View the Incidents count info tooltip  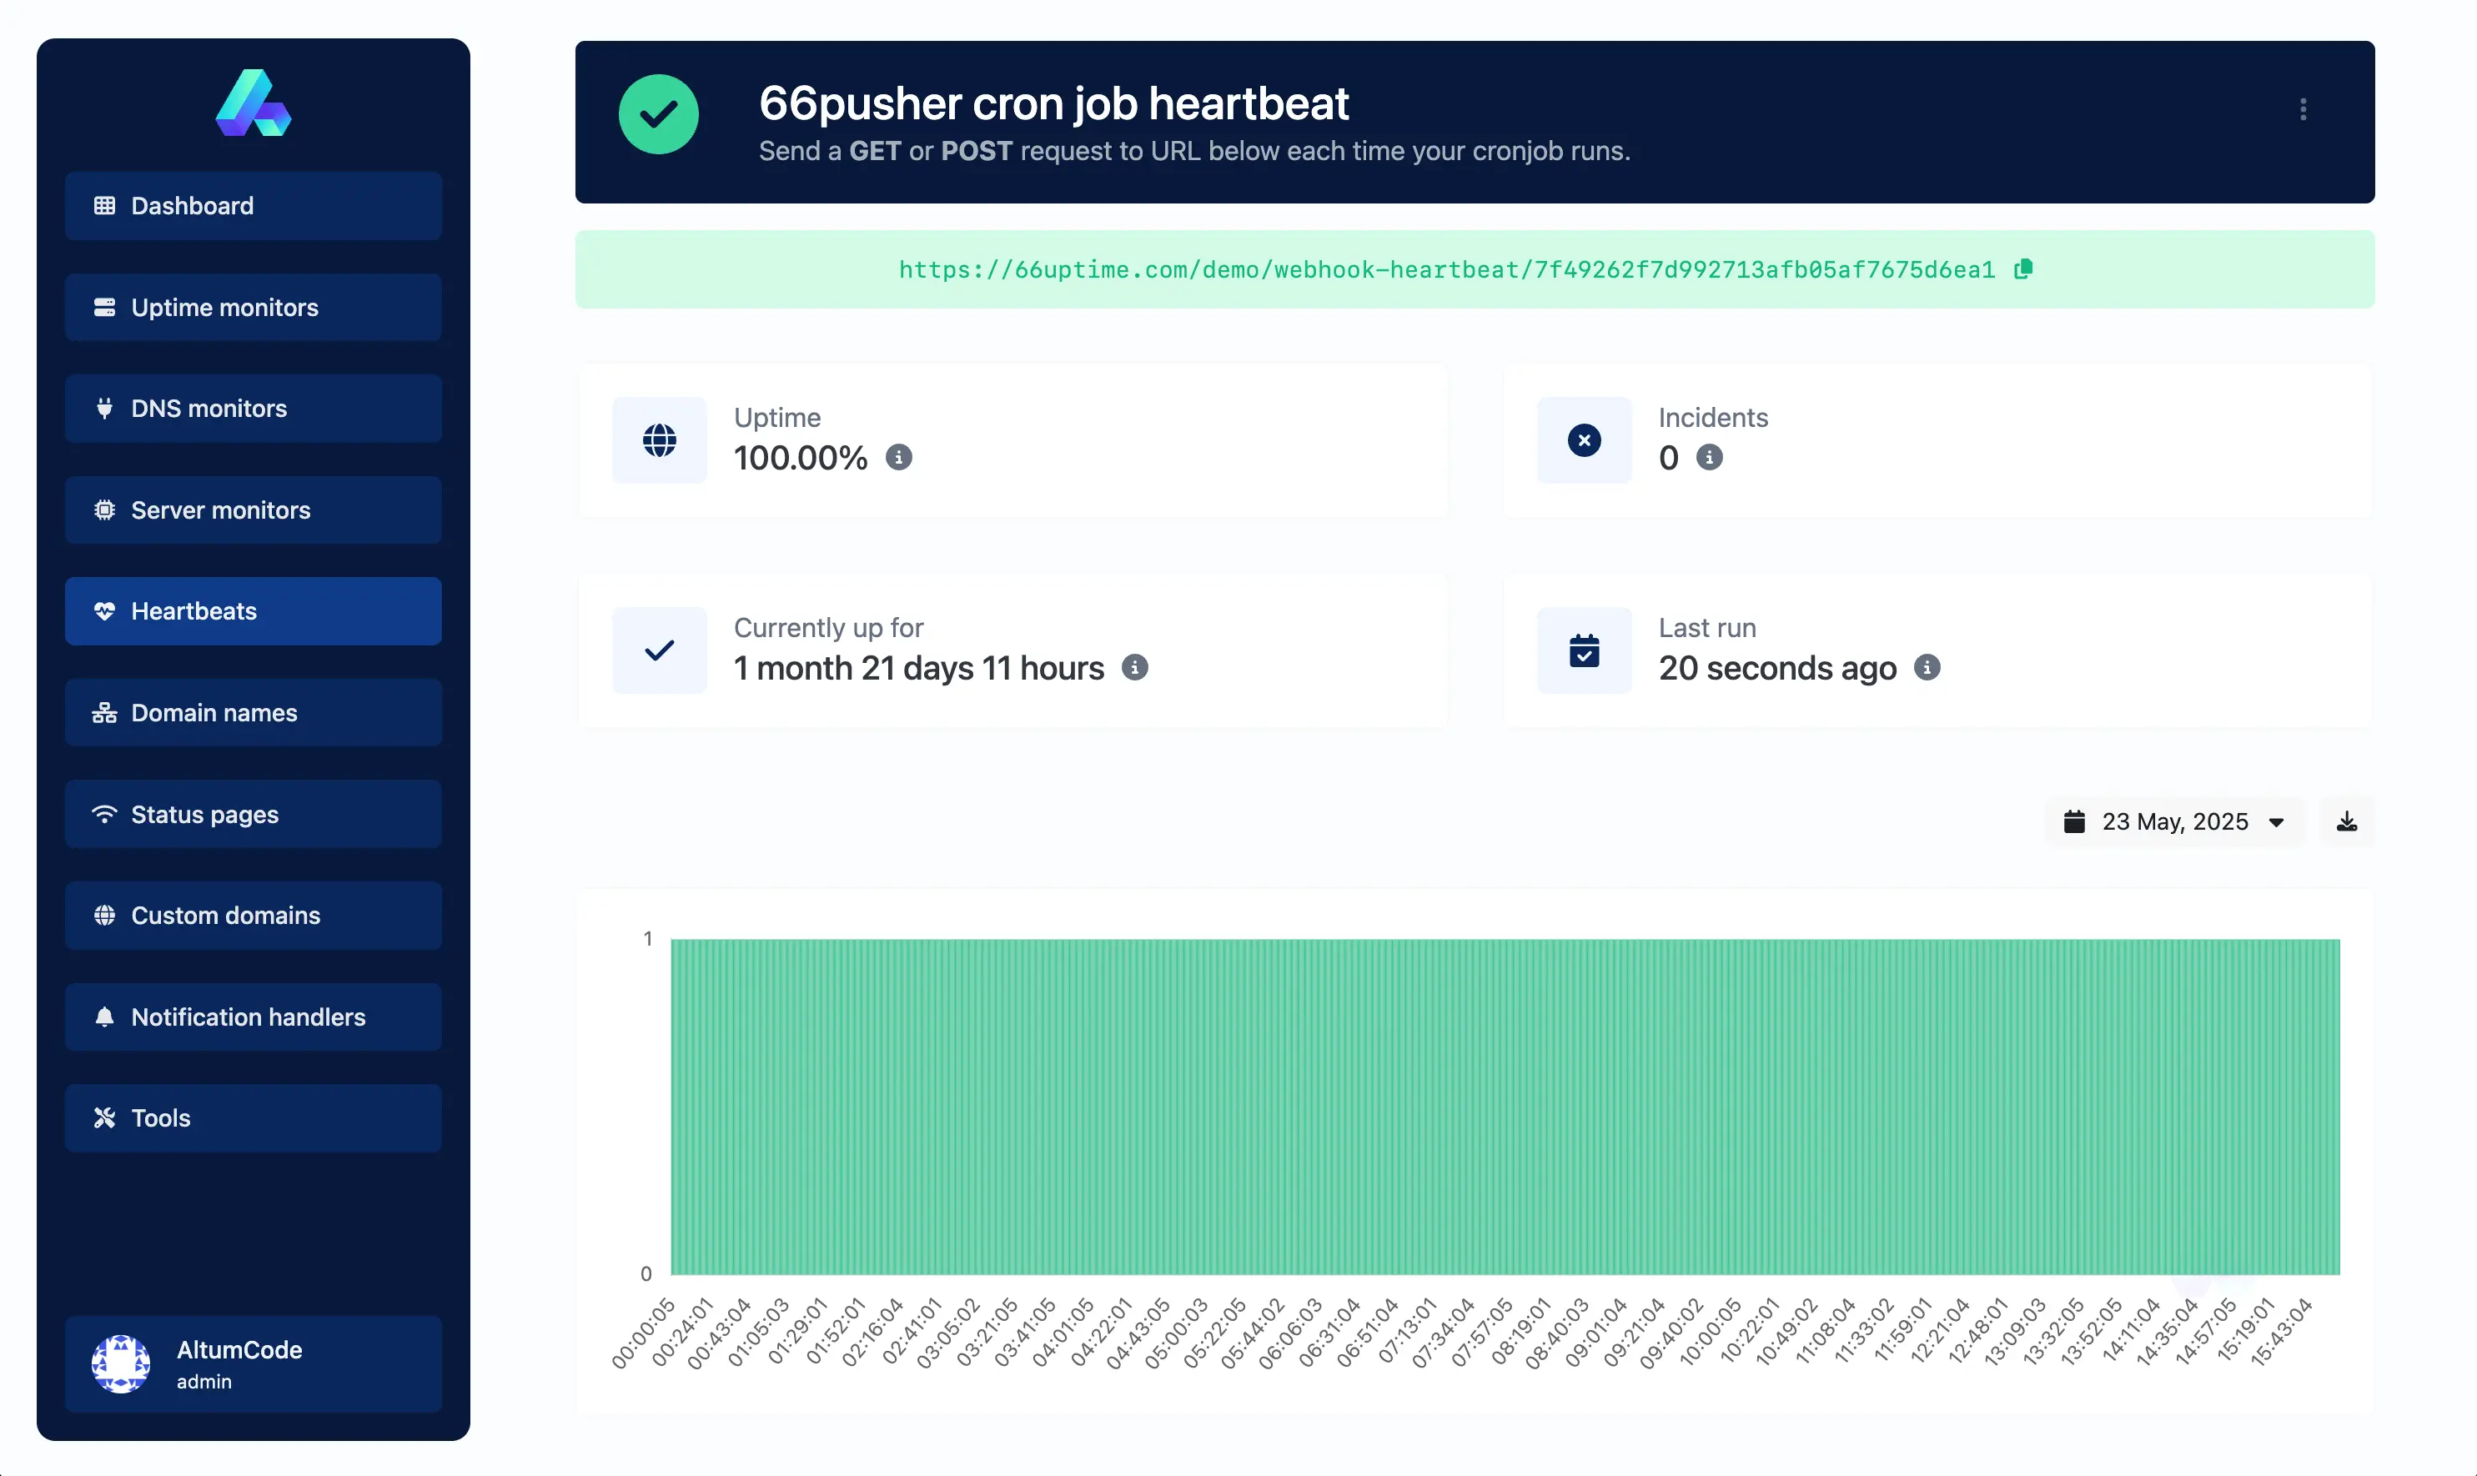pos(1711,459)
